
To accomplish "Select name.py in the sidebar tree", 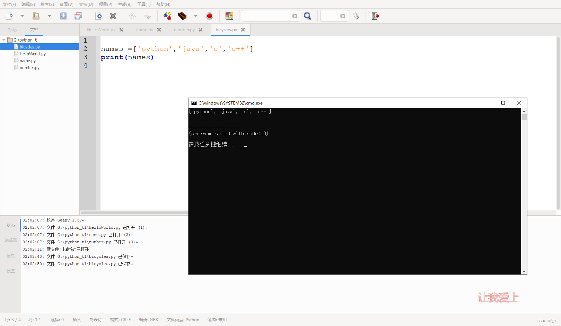I will pyautogui.click(x=28, y=61).
